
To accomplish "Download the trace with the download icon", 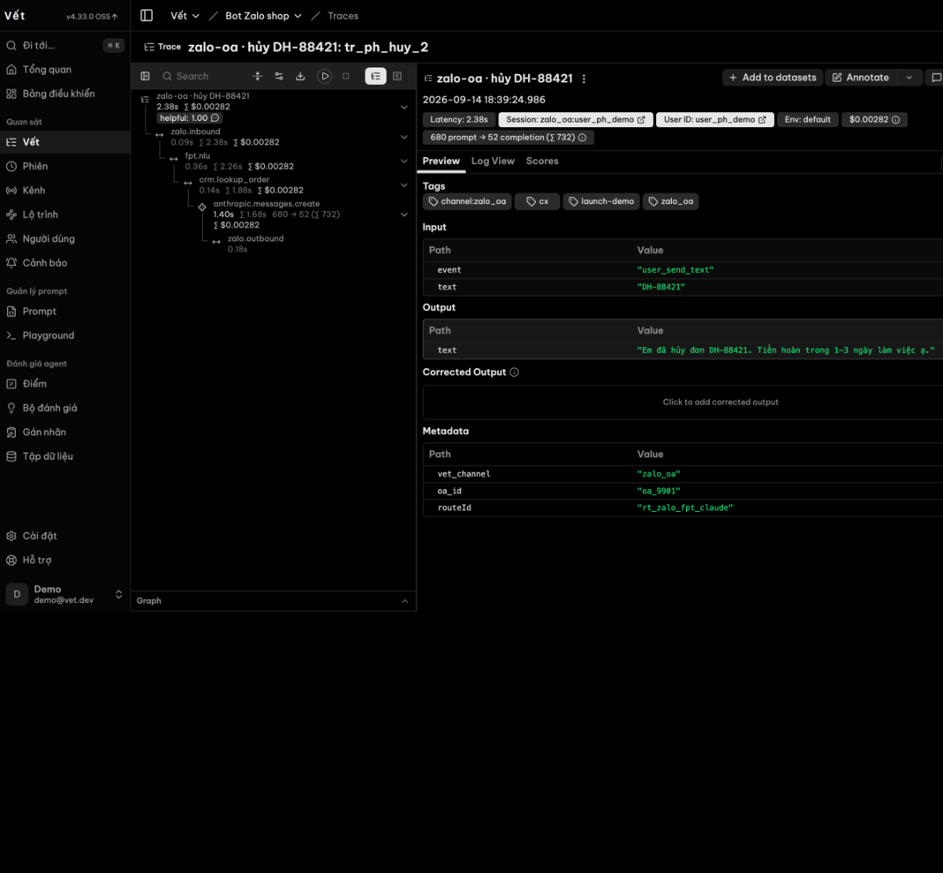I will click(300, 76).
